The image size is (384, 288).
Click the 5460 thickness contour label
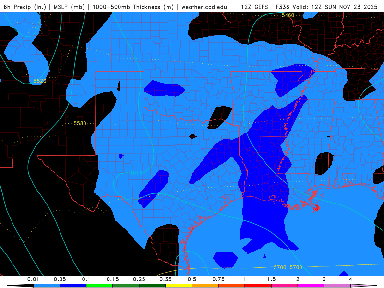point(288,15)
